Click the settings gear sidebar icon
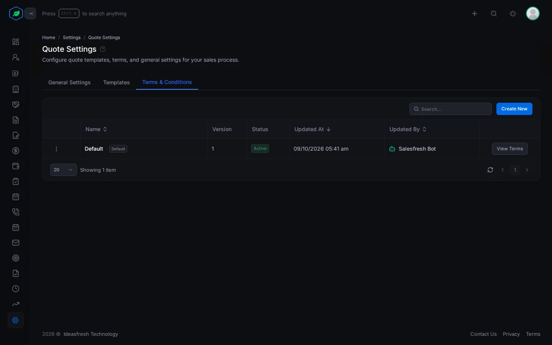 coord(16,320)
